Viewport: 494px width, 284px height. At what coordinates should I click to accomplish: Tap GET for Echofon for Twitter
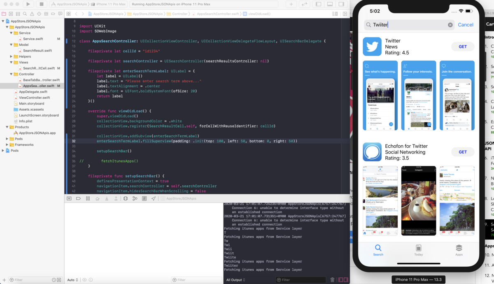click(463, 152)
